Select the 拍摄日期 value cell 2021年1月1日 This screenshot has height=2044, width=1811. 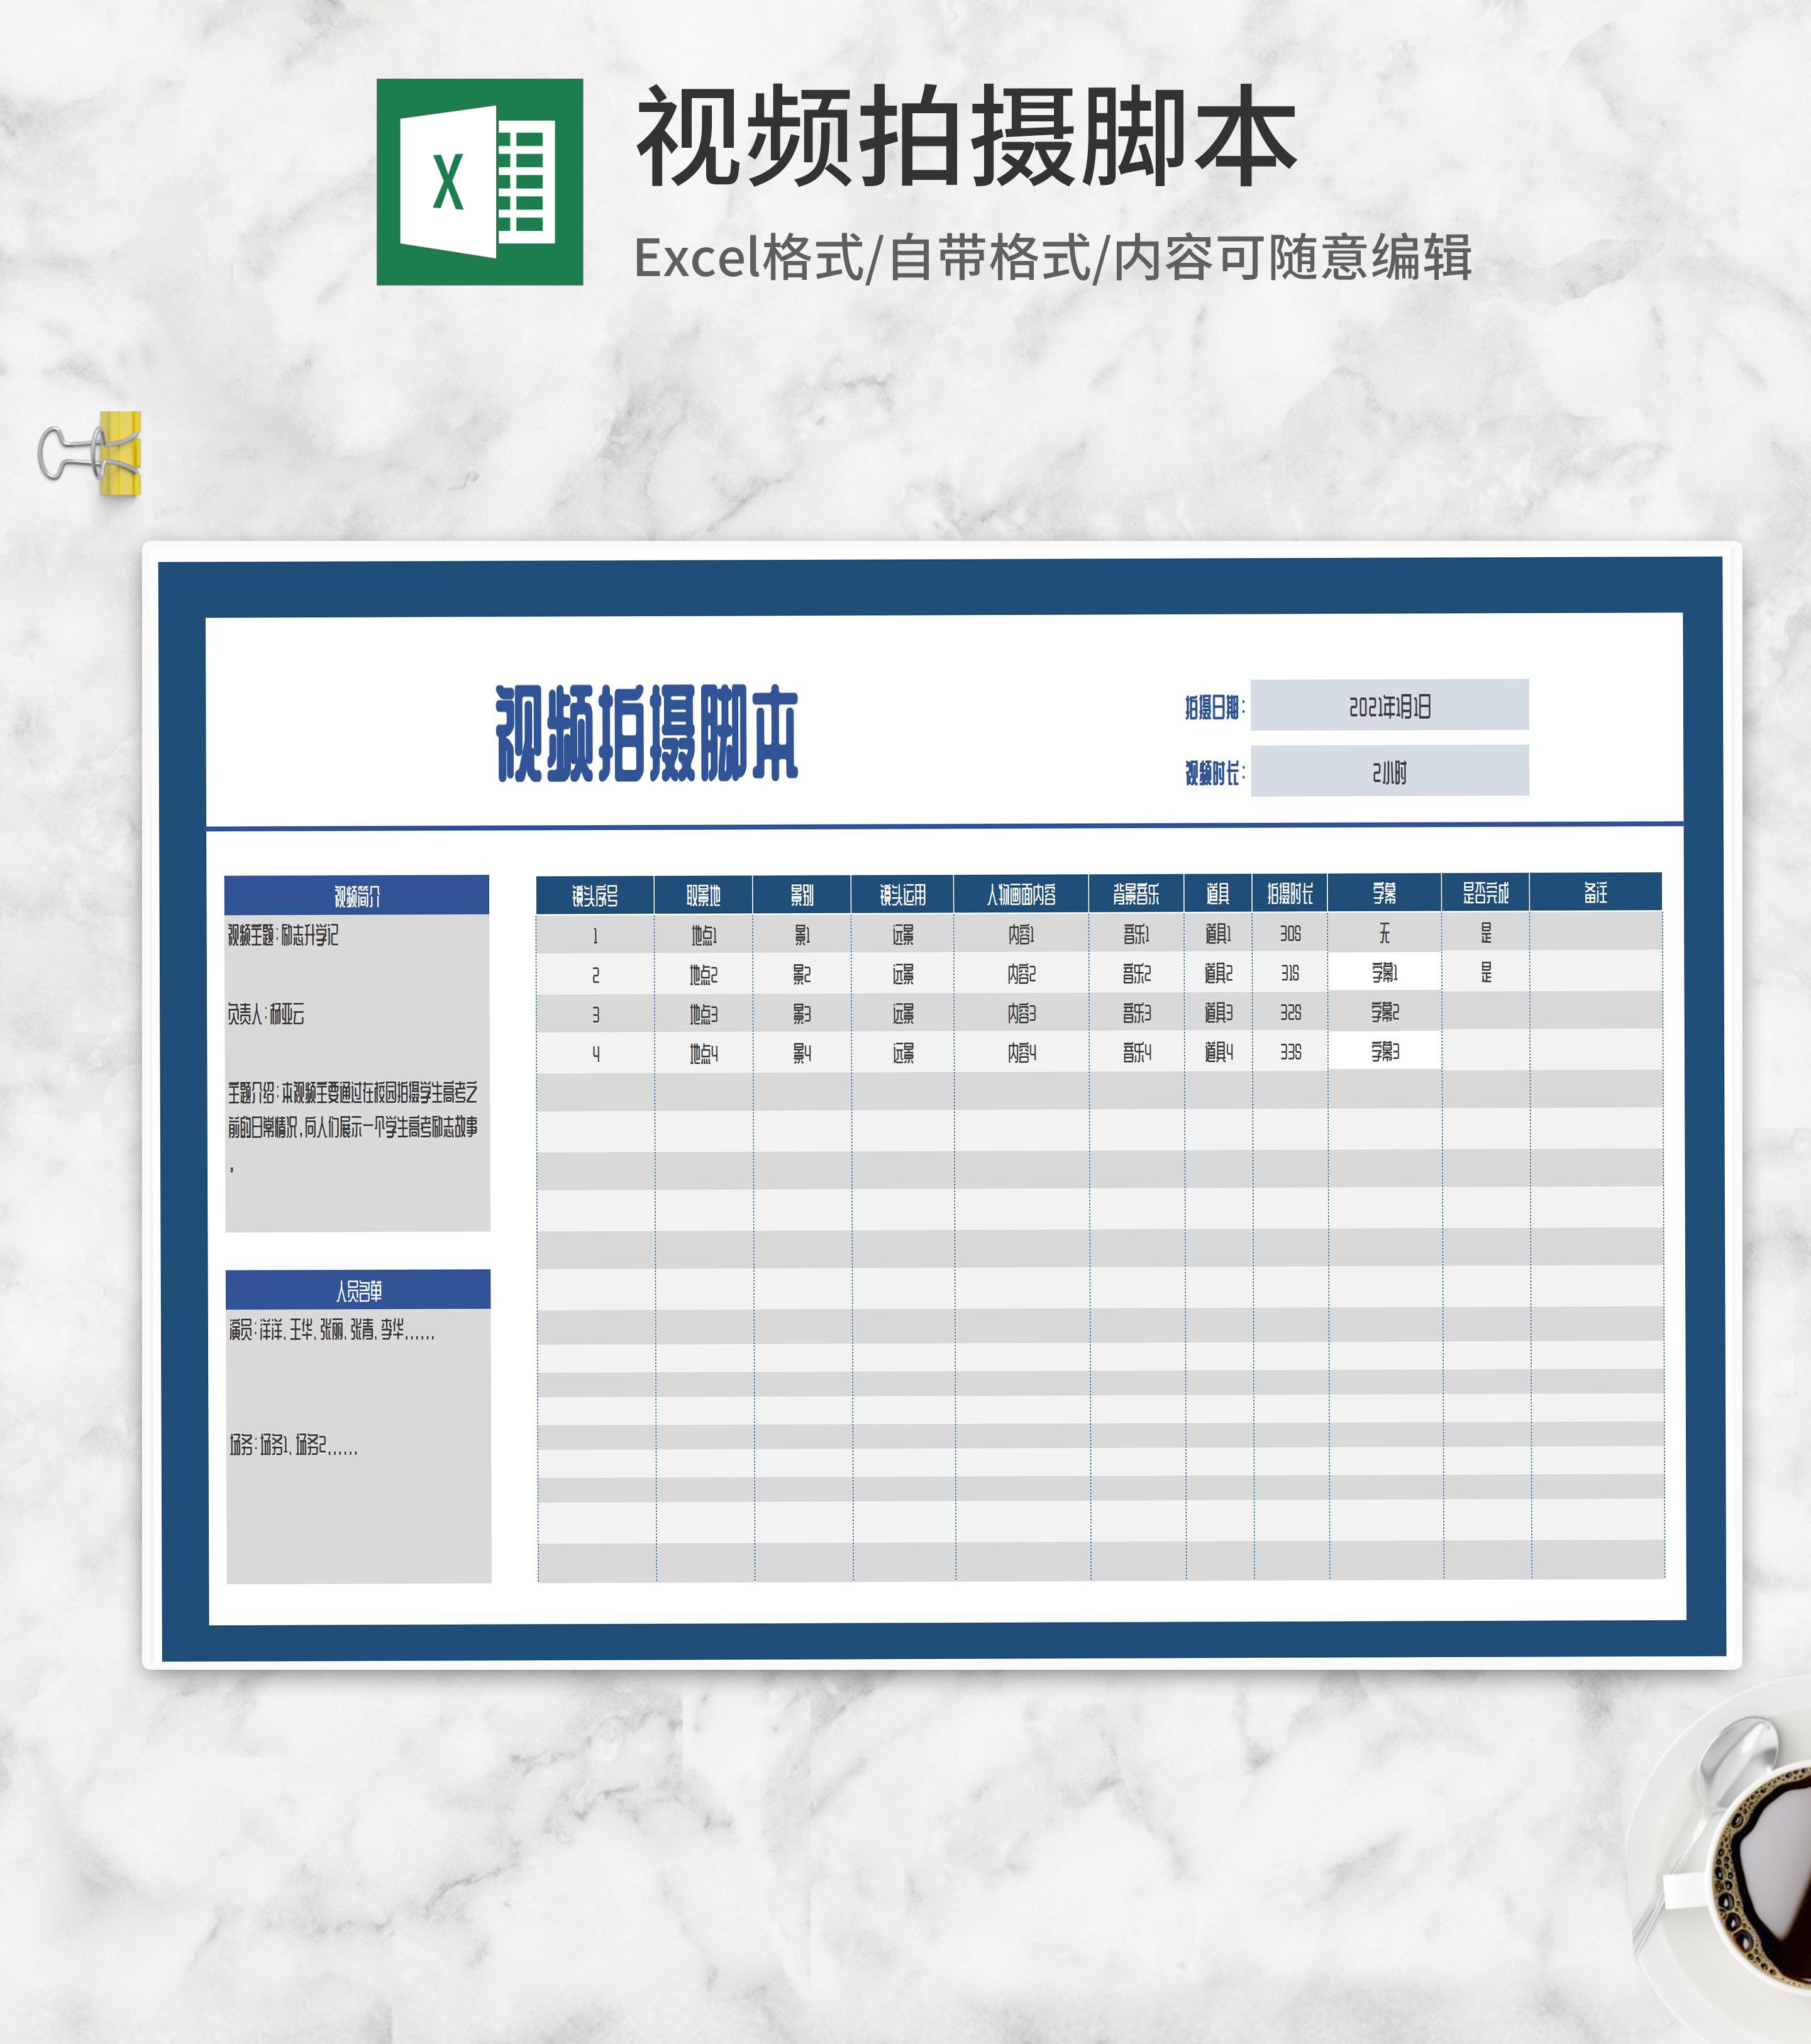tap(1389, 706)
